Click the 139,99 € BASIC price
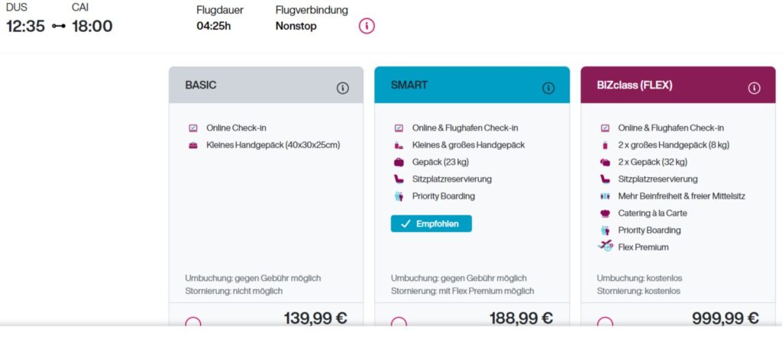The height and width of the screenshot is (349, 782). tap(315, 318)
